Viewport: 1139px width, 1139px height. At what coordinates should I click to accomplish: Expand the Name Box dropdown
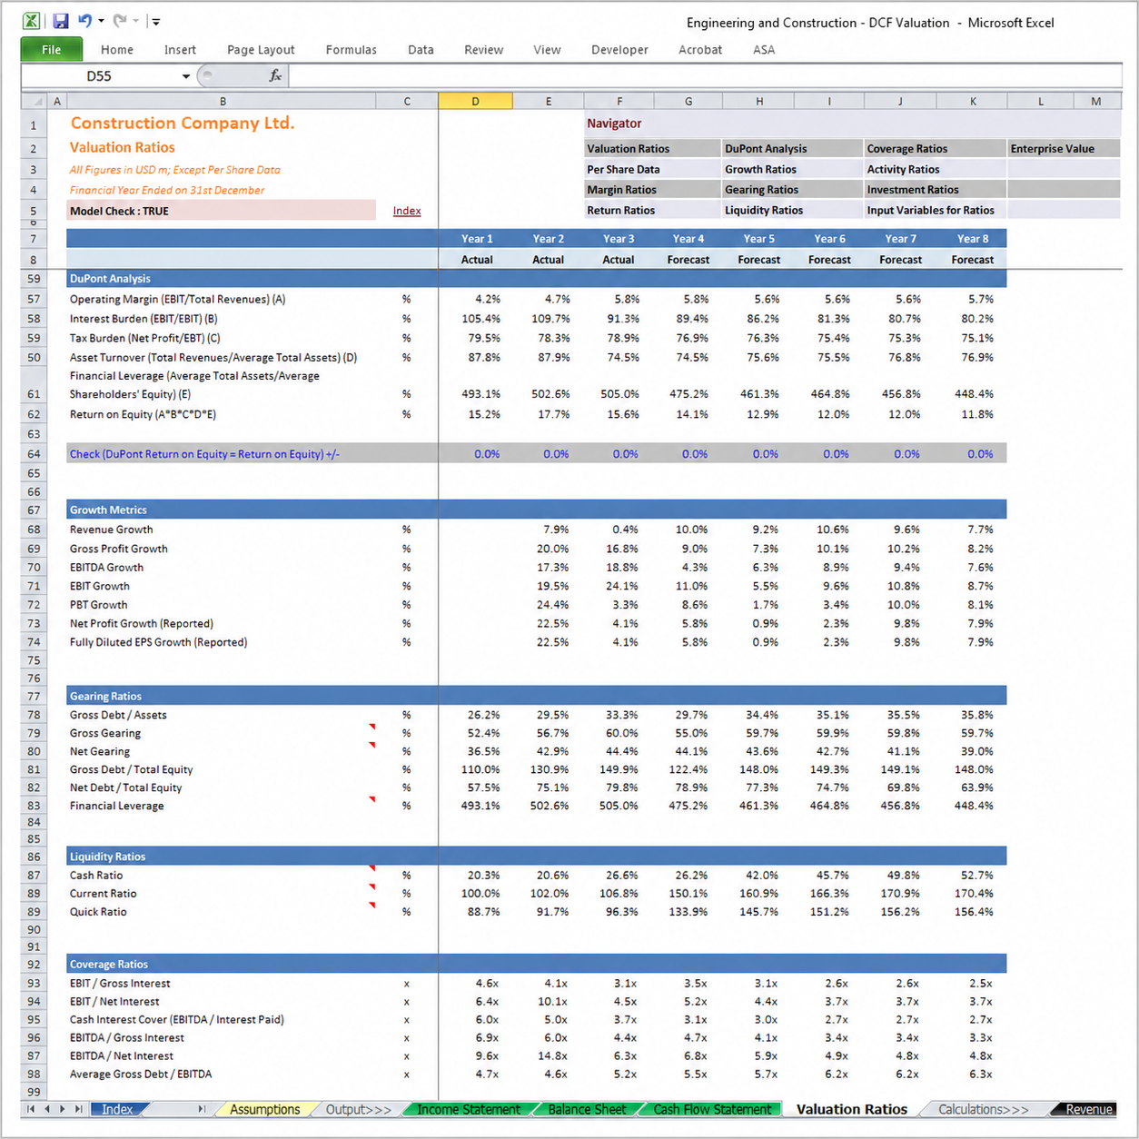[186, 76]
